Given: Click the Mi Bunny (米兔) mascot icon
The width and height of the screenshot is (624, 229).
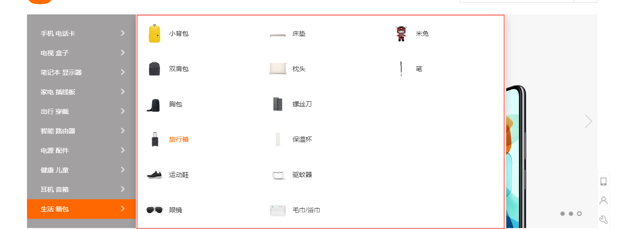Looking at the screenshot, I should click(401, 33).
